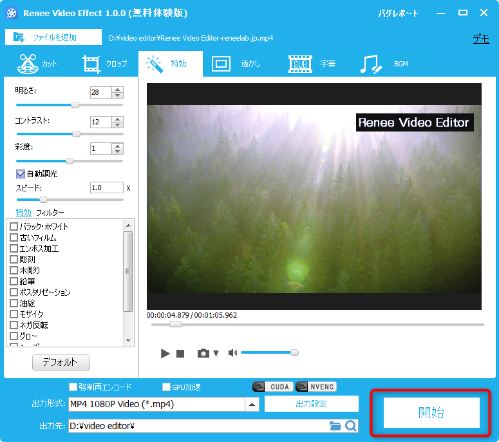Click the add-file folder icon
499x442 pixels.
19,37
